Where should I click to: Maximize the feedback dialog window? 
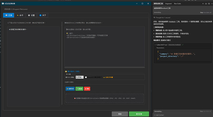coord(142,3)
